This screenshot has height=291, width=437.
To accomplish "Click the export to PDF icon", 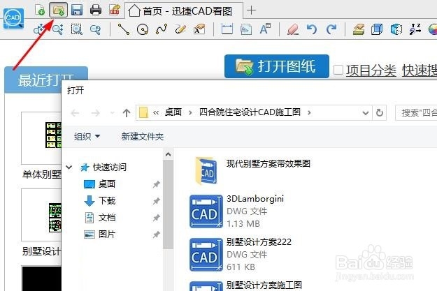I will [115, 10].
